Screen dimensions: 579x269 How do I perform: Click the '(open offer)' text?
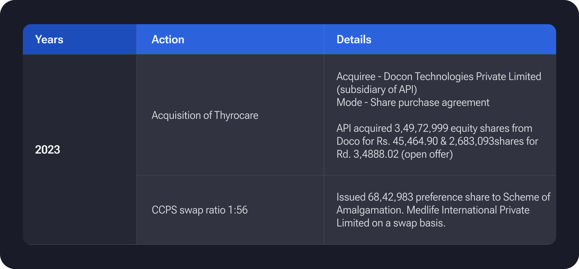pyautogui.click(x=427, y=154)
